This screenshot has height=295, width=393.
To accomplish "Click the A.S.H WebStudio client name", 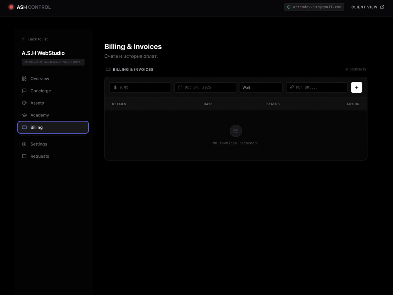I will point(43,53).
